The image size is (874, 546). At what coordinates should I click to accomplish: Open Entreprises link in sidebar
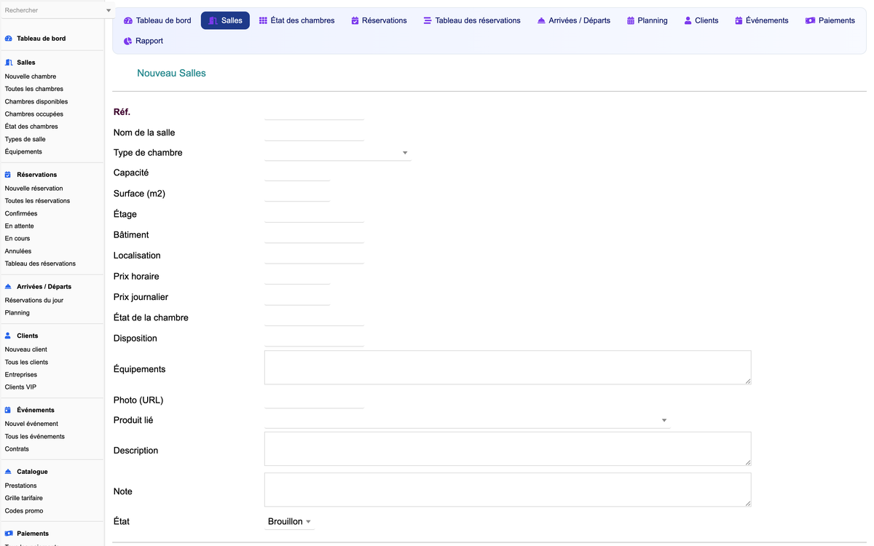click(x=21, y=374)
